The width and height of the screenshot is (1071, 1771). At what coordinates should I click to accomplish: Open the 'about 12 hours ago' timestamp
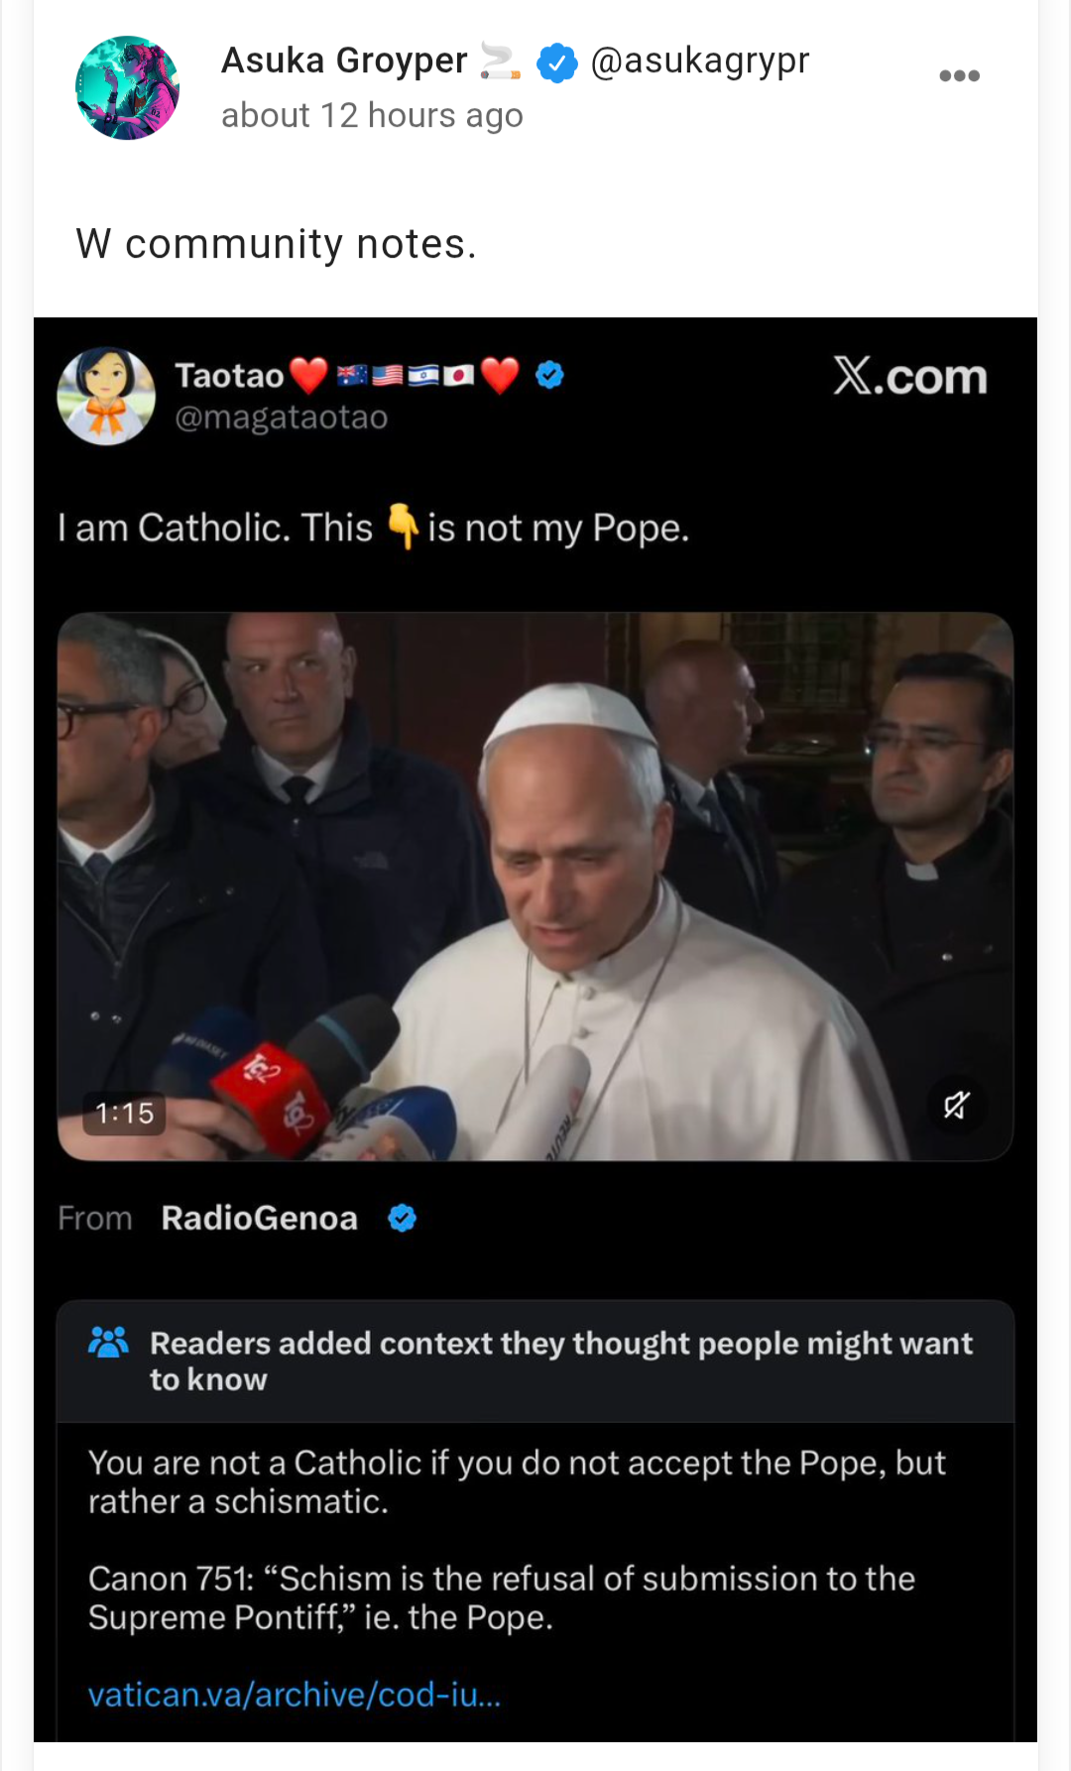pyautogui.click(x=372, y=116)
